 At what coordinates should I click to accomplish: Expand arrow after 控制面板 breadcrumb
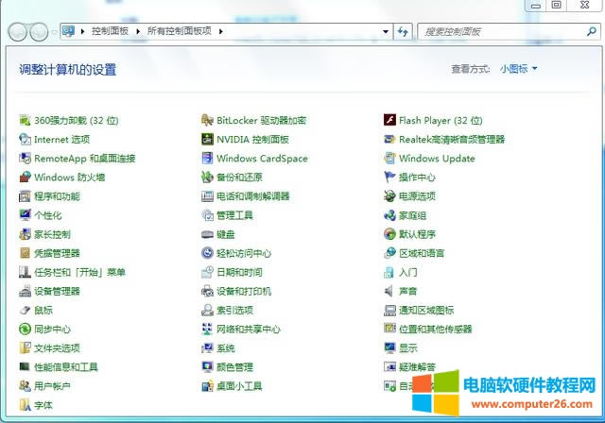coord(138,31)
